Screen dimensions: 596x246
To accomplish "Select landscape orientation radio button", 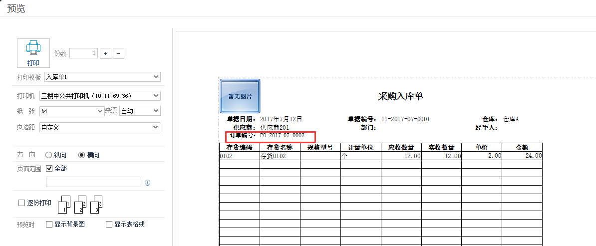I will [x=82, y=155].
